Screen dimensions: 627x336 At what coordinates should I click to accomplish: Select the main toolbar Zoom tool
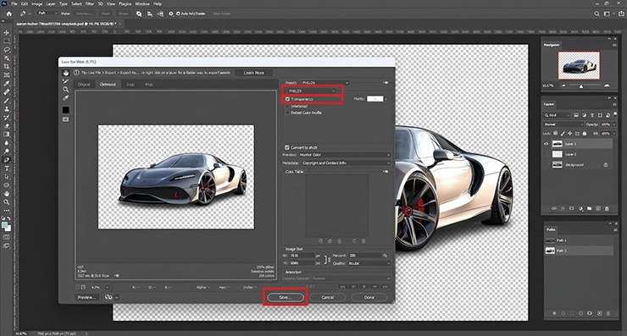click(7, 202)
